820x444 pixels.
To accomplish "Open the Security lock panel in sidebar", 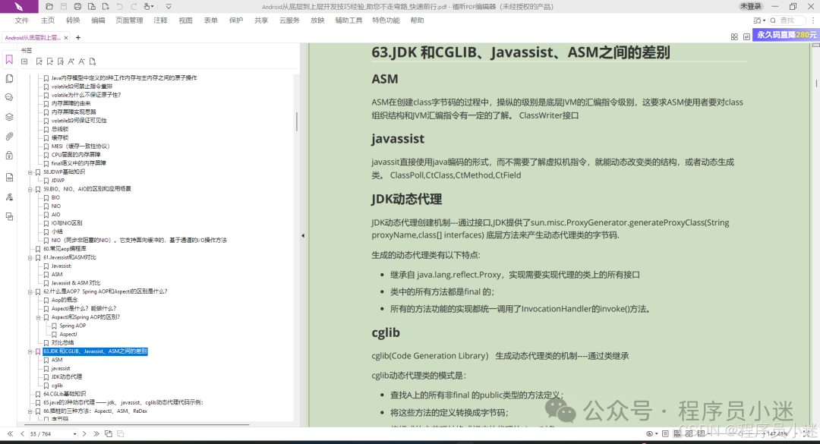I will pos(9,156).
